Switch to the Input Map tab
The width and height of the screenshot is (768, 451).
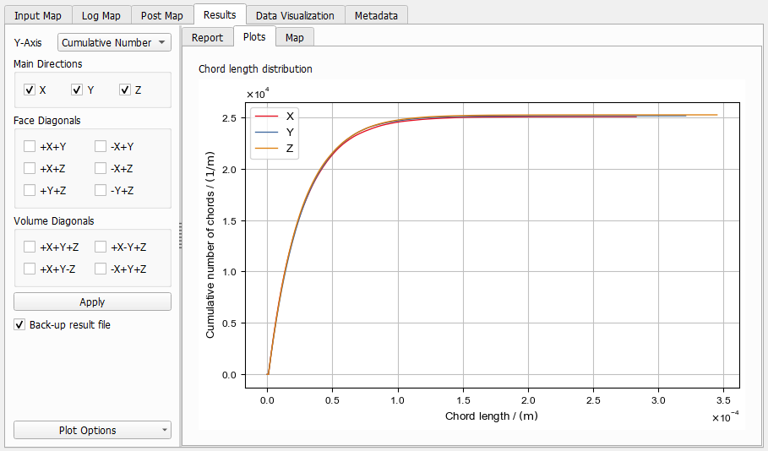point(38,16)
